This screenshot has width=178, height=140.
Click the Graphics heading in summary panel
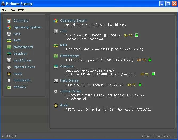pos(67,66)
